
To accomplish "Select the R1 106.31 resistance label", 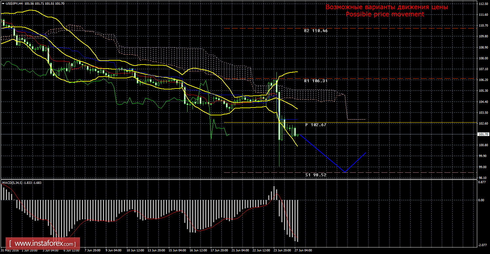I will click(x=316, y=81).
